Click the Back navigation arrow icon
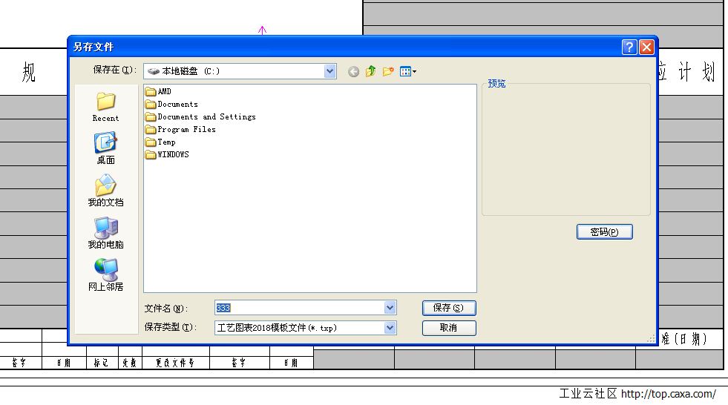Viewport: 728px width, 405px height. point(353,72)
